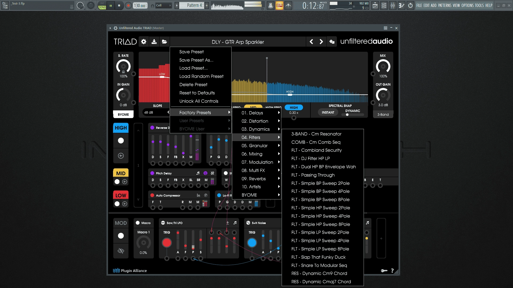Click Saw/Tri LFO bipolar plus-minus icon

point(228,223)
